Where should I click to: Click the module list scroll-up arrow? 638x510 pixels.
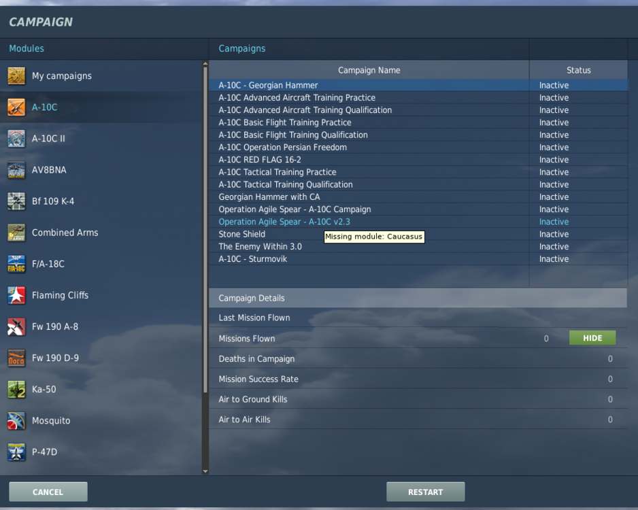(205, 64)
